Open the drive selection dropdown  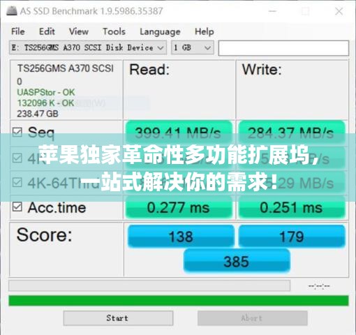[x=88, y=47]
